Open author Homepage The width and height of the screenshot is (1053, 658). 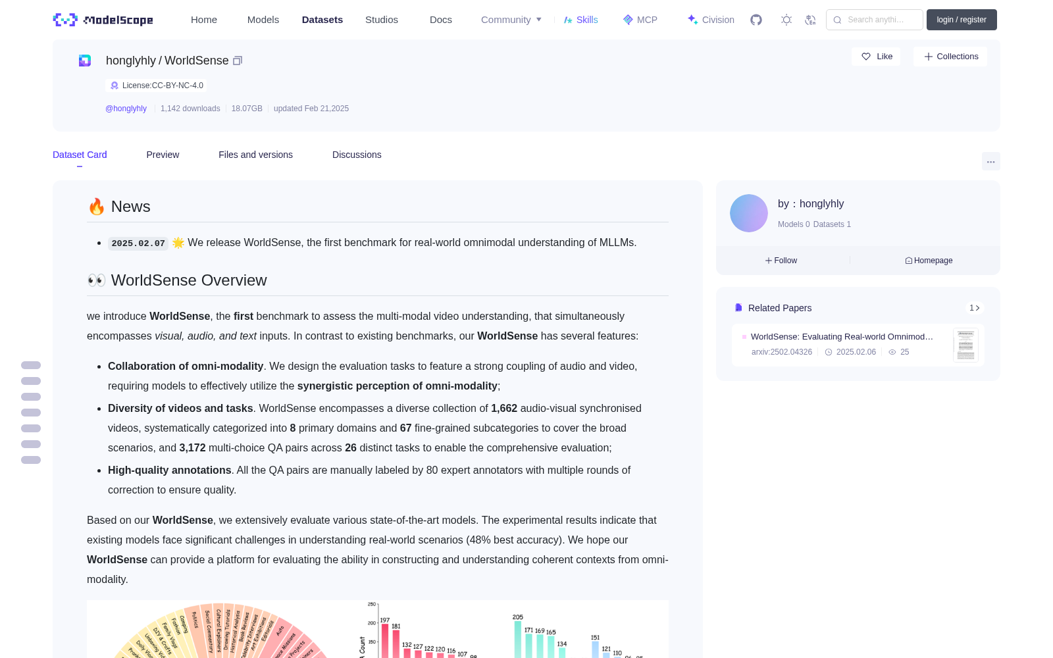[929, 261]
